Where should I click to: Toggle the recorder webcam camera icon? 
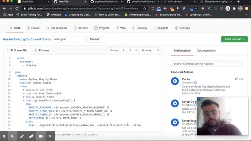coord(41,136)
